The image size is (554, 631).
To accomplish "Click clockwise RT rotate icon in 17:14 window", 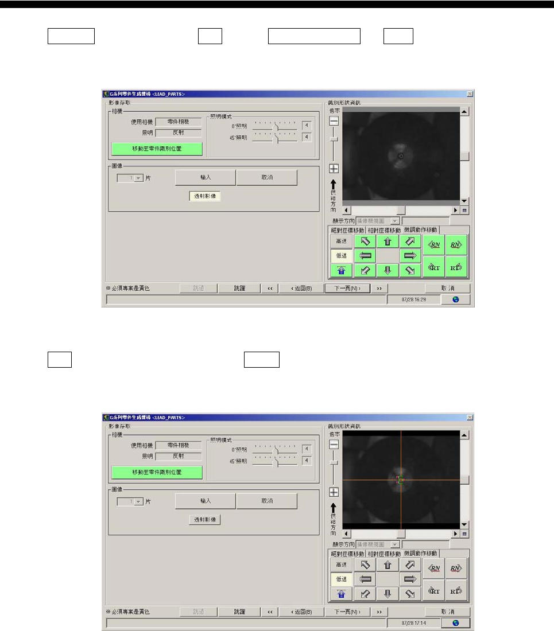I will coord(456,591).
